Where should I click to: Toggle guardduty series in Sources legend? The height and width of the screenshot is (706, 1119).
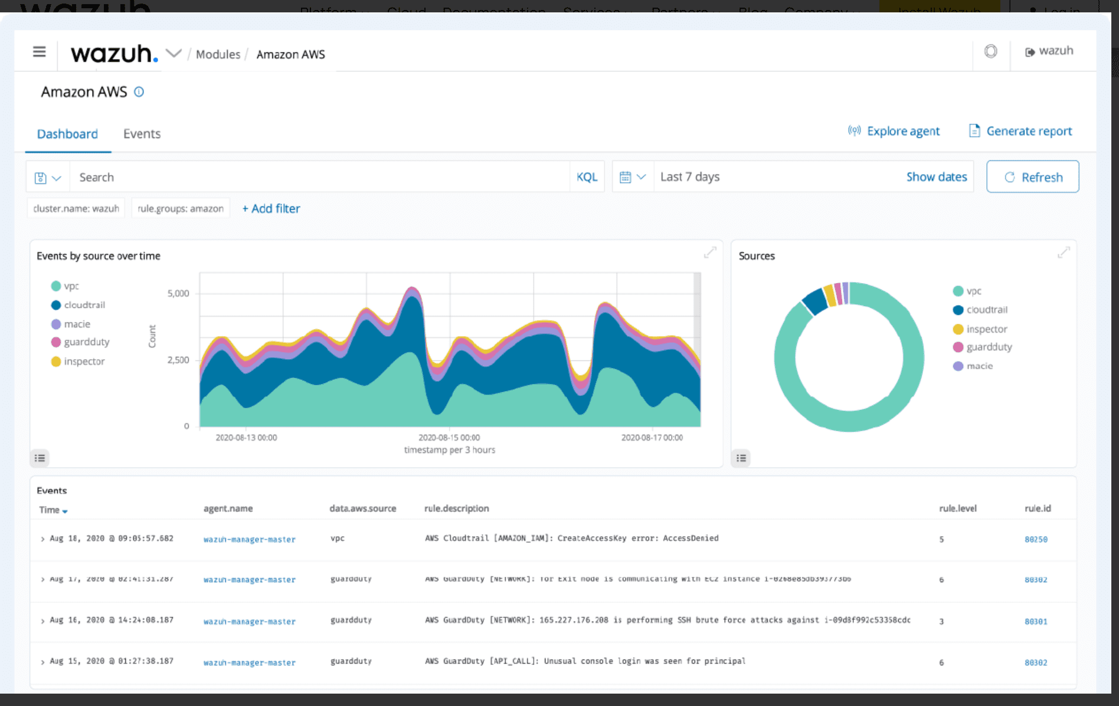click(x=989, y=347)
